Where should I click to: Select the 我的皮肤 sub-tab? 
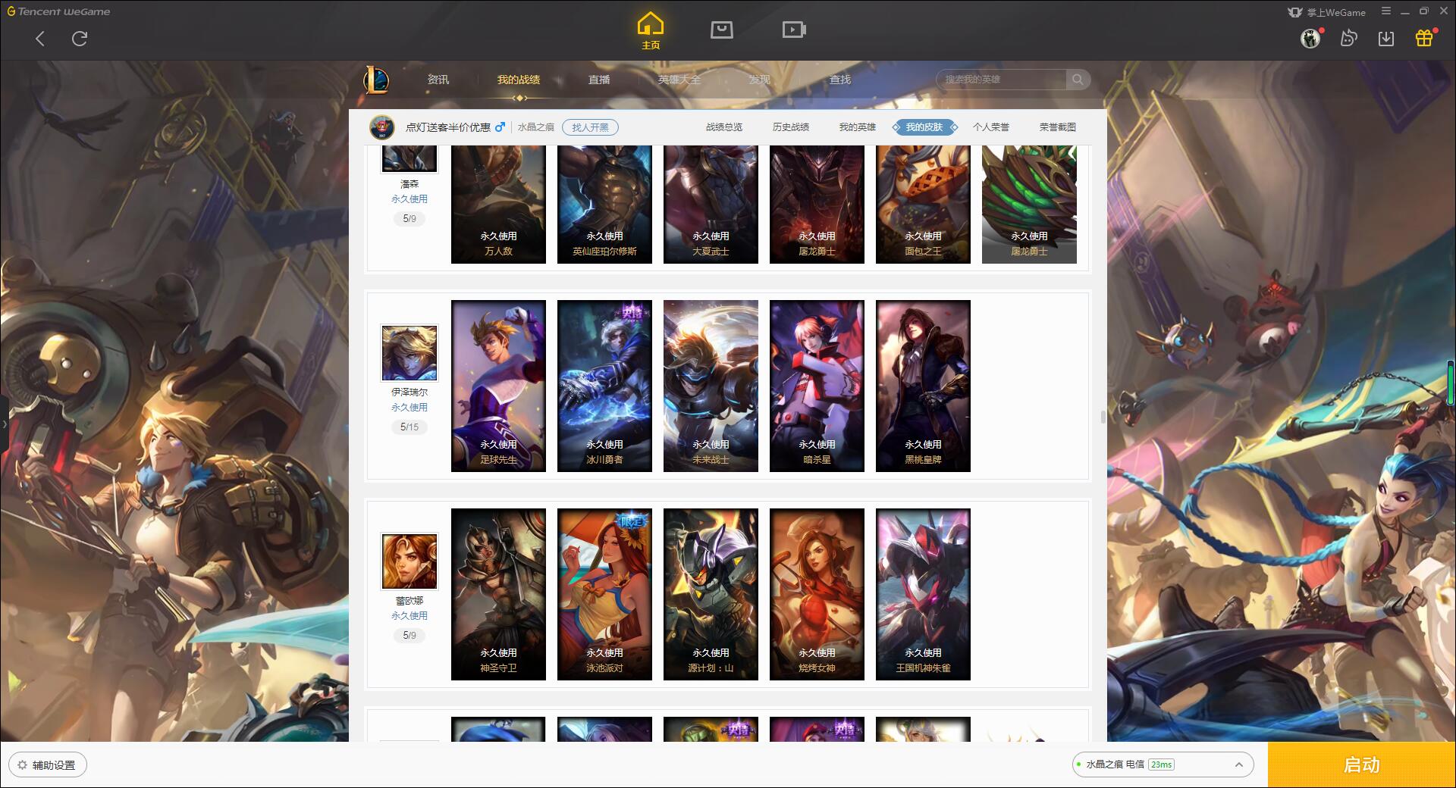924,127
